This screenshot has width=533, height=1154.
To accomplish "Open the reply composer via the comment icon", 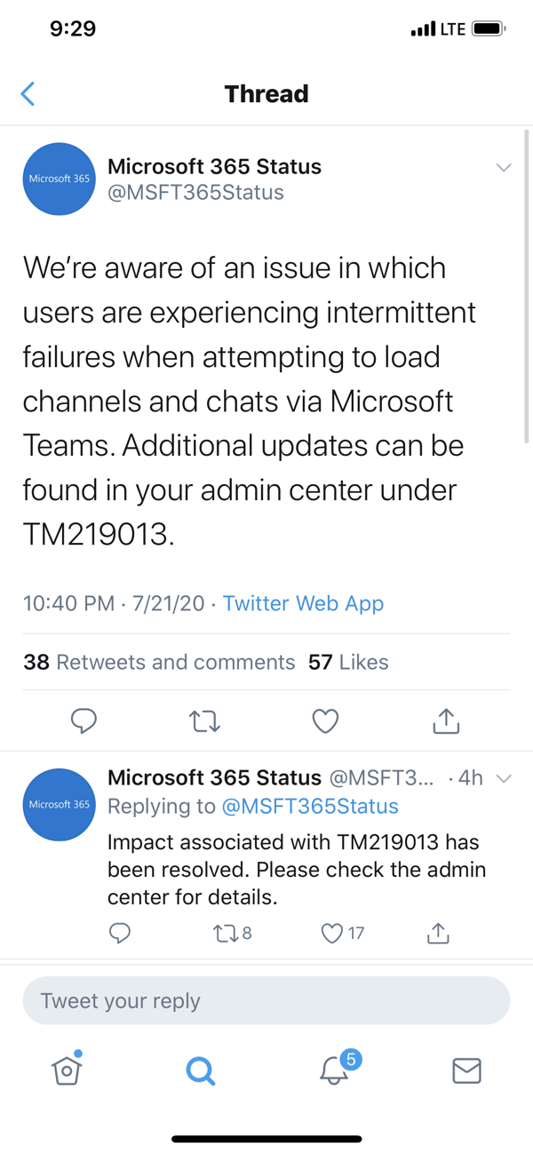I will click(x=84, y=720).
